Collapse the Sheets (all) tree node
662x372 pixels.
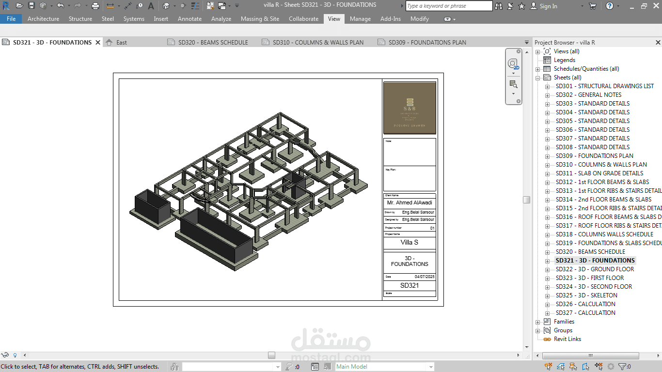pyautogui.click(x=537, y=77)
